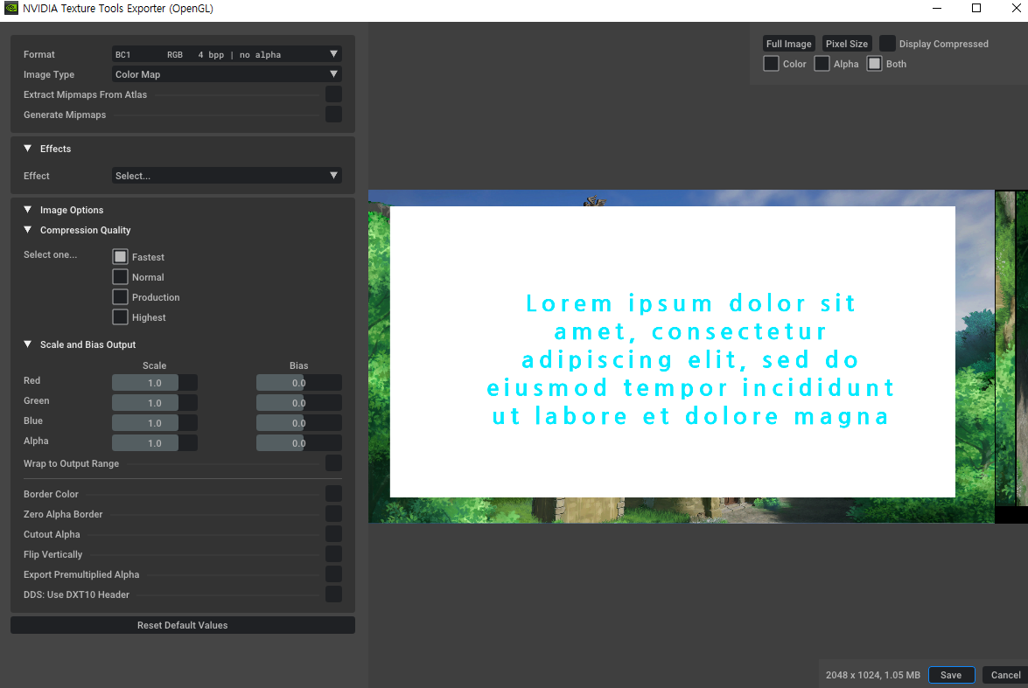Open the Effect Select... dropdown

pos(227,176)
